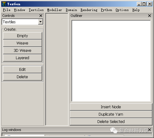The height and width of the screenshot is (138, 154).
Task: Click the TexGen logo in title bar
Action: point(4,4)
